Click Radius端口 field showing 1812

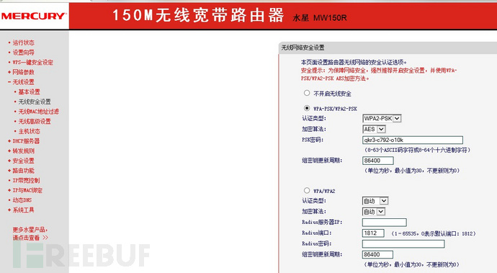pos(373,233)
